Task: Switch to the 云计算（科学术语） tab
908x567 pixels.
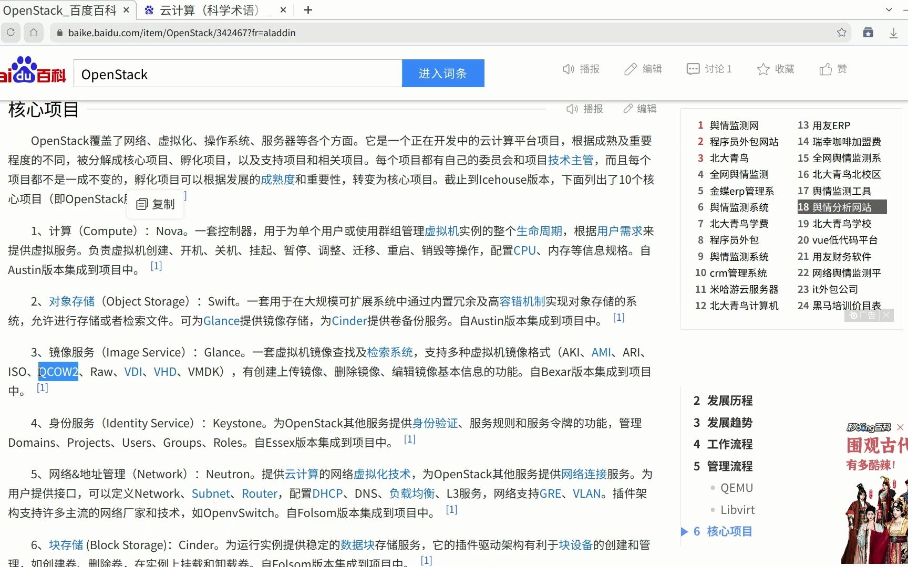Action: coord(209,10)
